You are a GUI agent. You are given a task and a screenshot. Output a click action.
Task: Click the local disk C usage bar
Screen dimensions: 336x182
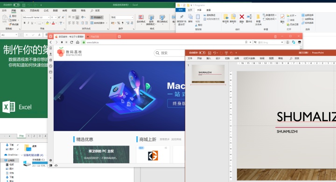click(x=40, y=163)
